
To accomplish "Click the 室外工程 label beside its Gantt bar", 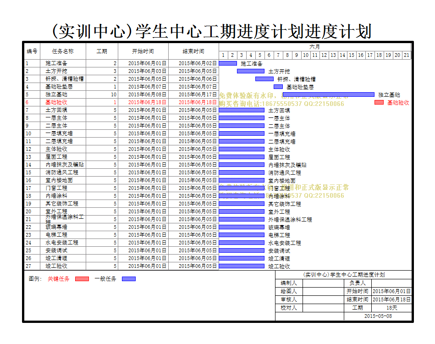I will click(279, 211).
